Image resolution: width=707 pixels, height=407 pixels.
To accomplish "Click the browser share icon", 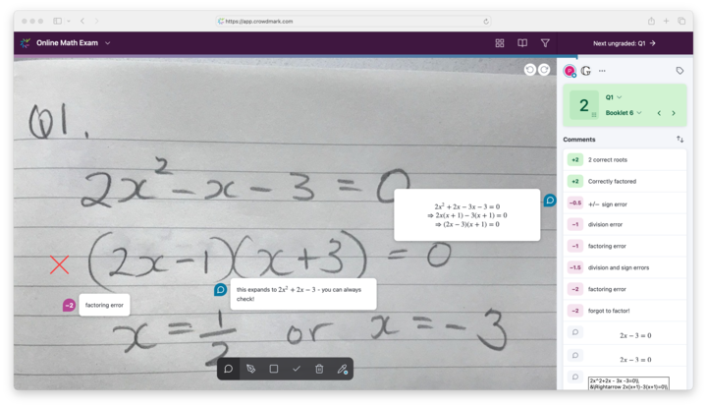I will coord(651,22).
